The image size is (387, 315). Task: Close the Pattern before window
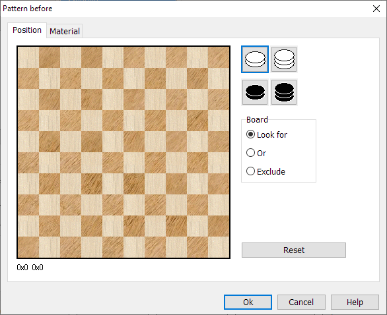coord(376,9)
